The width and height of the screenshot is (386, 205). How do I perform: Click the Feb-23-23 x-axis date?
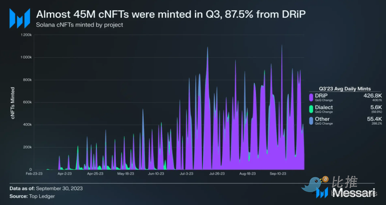[x=34, y=174]
